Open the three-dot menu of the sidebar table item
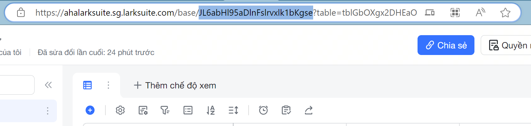This screenshot has width=531, height=126. coord(48,111)
